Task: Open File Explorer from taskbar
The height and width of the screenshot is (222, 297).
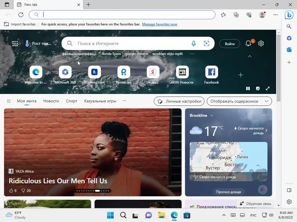Action: click(x=161, y=215)
